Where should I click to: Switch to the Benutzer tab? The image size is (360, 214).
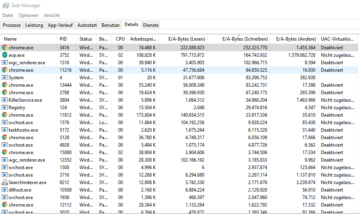tap(111, 25)
